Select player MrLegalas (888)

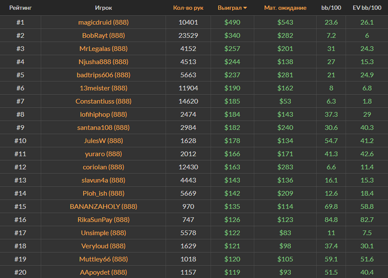click(x=103, y=49)
